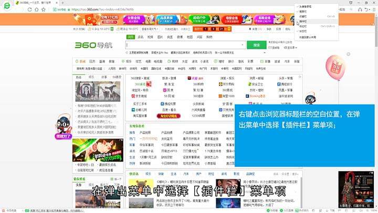The width and height of the screenshot is (378, 213).
Task: Reload the page with the refresh icon
Action: (x=29, y=9)
